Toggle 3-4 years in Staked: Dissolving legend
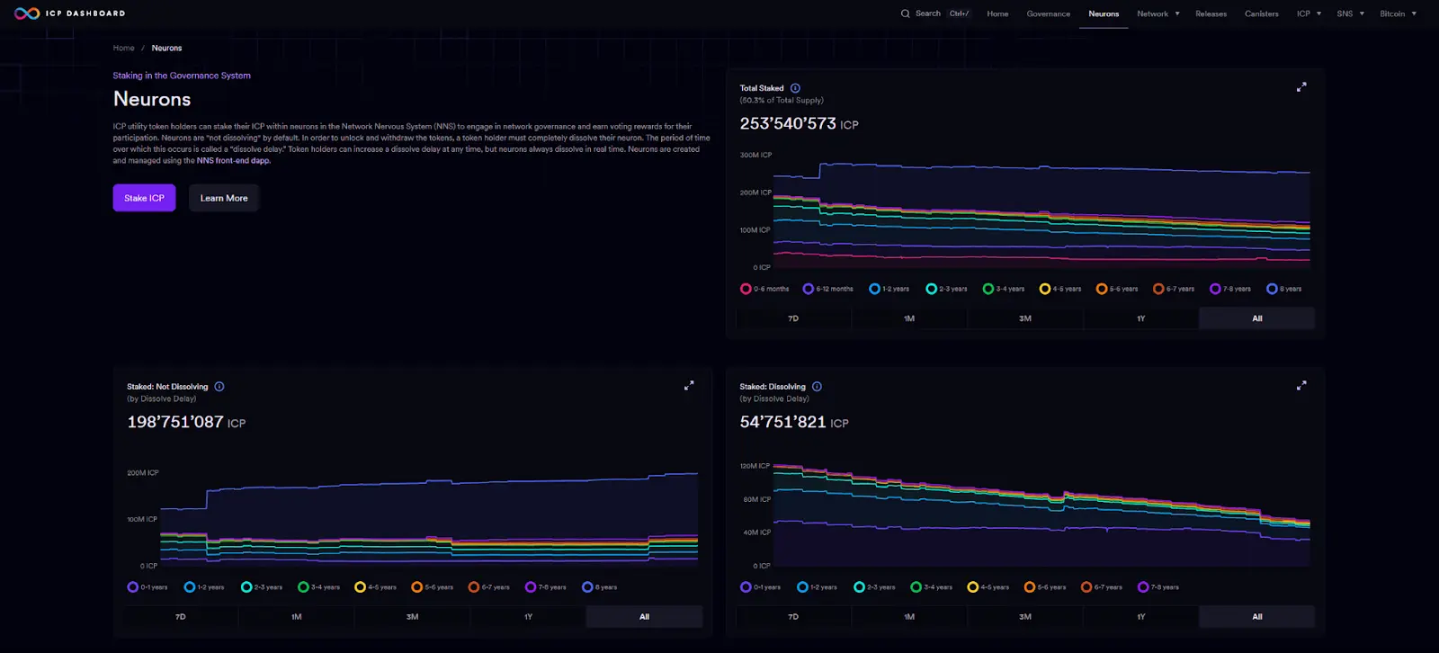 931,587
